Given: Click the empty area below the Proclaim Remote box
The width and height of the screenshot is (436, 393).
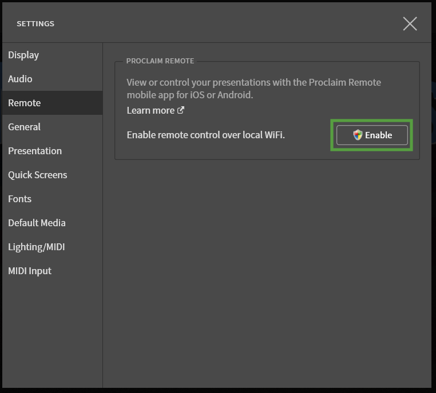Looking at the screenshot, I should (267, 257).
